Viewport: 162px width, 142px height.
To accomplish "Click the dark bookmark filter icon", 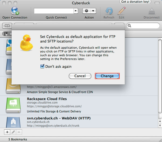I will click(6, 34).
